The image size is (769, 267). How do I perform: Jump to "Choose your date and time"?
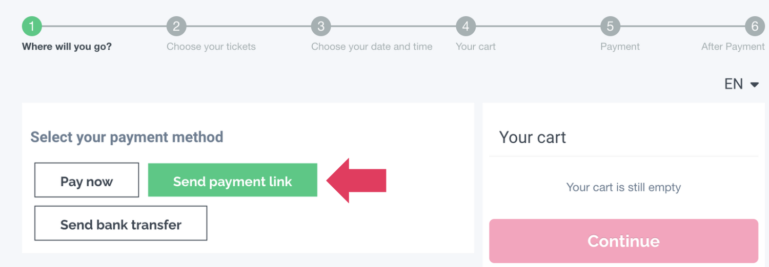[372, 47]
